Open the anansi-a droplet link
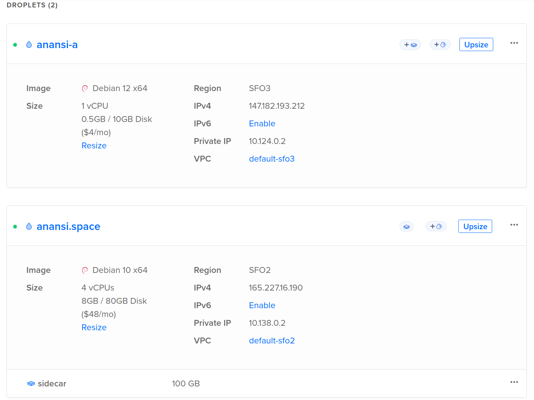Image resolution: width=534 pixels, height=400 pixels. 57,44
